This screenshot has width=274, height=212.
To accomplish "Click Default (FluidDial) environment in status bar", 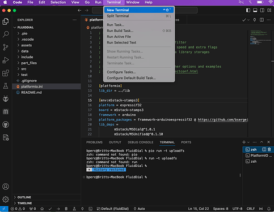I will tap(113, 209).
